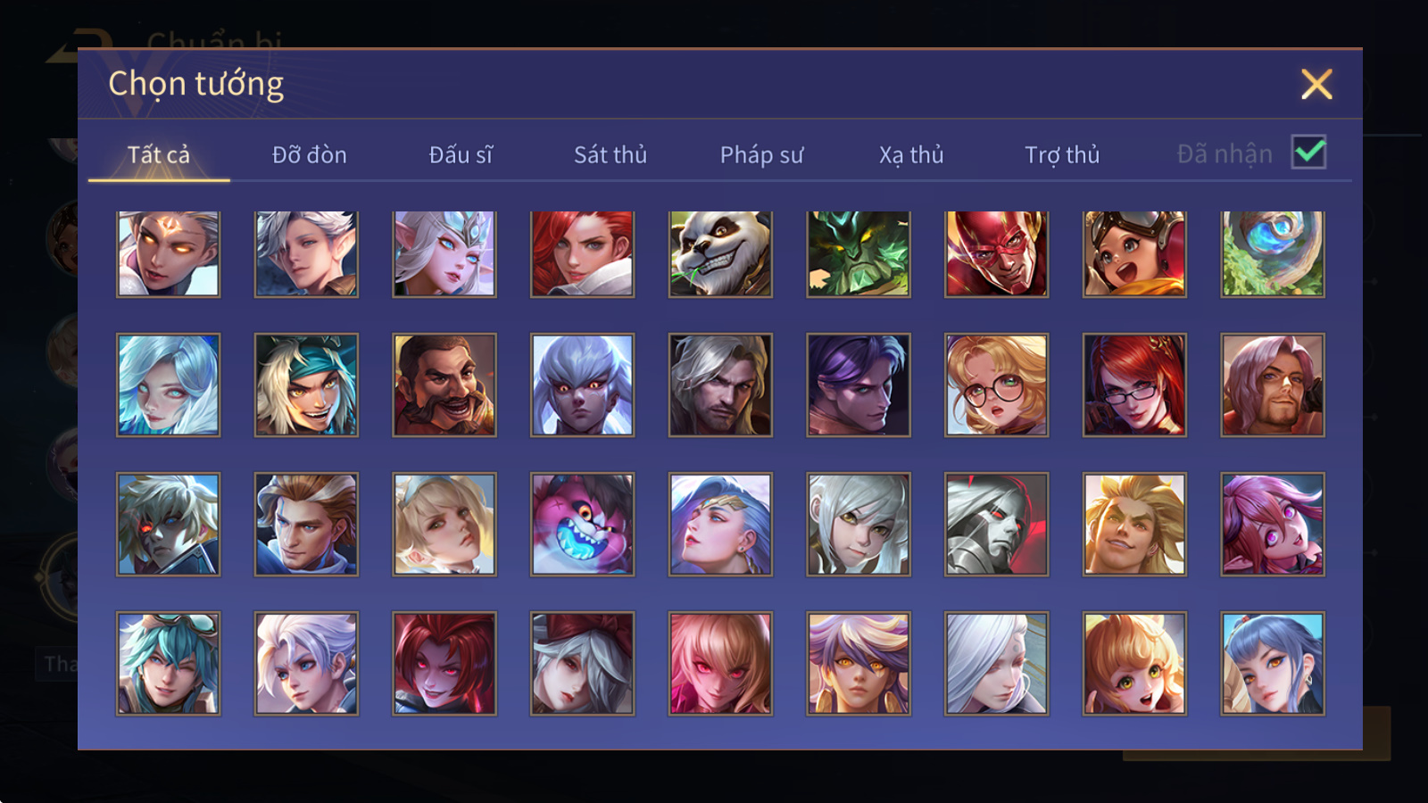The image size is (1428, 803).
Task: Filter by the Xạ thủ tab
Action: tap(911, 155)
